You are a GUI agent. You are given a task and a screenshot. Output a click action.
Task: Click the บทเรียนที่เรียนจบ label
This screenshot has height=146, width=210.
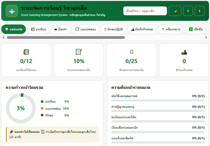click(26, 70)
